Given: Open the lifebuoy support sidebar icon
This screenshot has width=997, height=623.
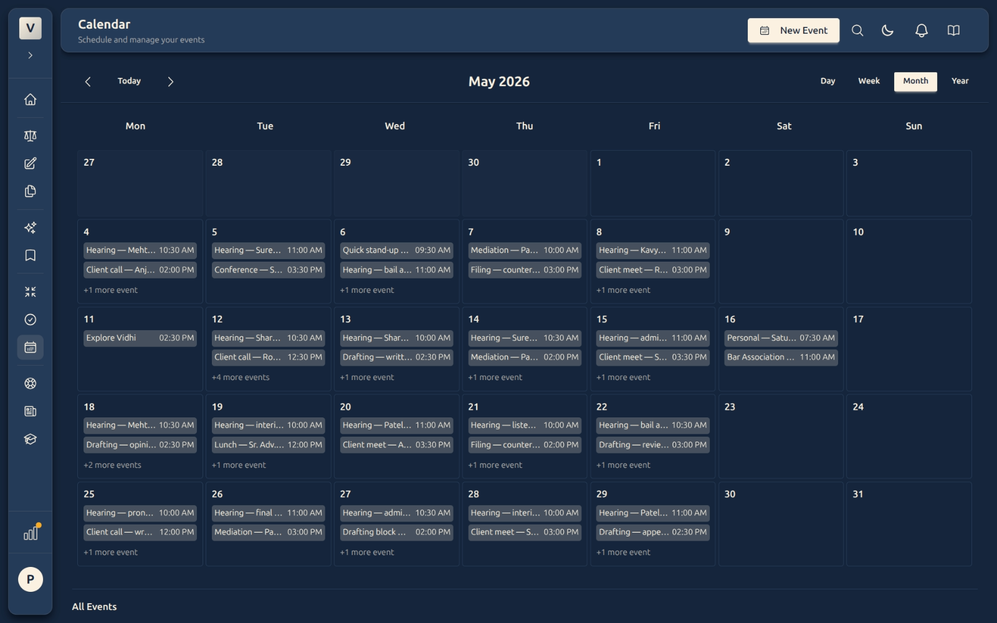Looking at the screenshot, I should pyautogui.click(x=30, y=384).
